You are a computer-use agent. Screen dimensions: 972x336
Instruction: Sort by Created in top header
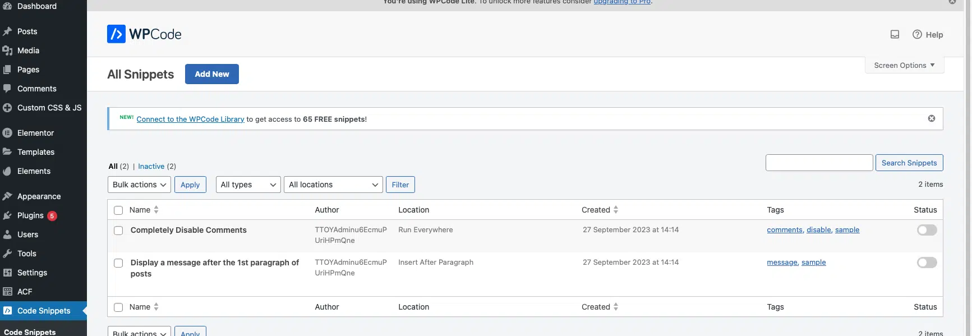coord(600,210)
